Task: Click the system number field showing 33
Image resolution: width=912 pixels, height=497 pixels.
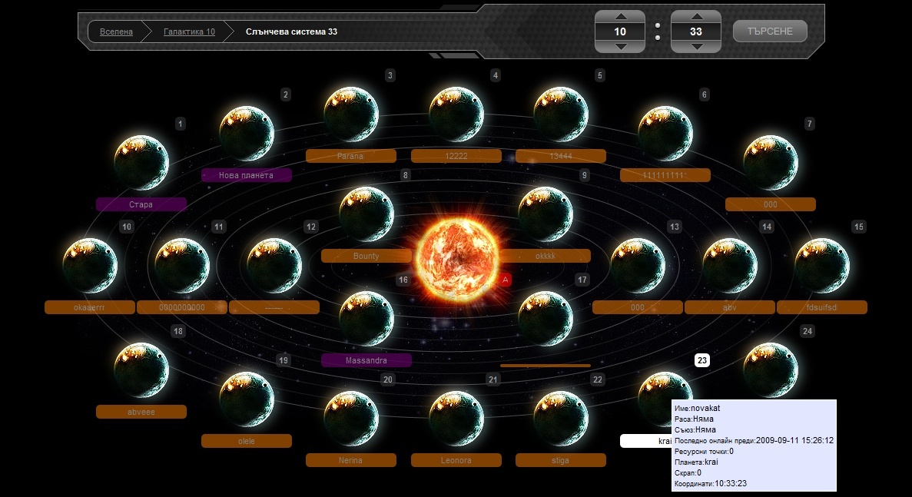Action: (x=695, y=31)
